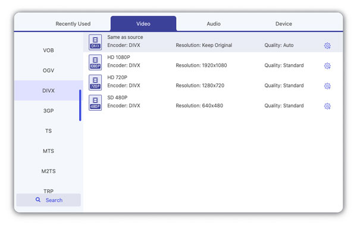This screenshot has height=228, width=357.
Task: Open the Device tab
Action: tap(284, 24)
